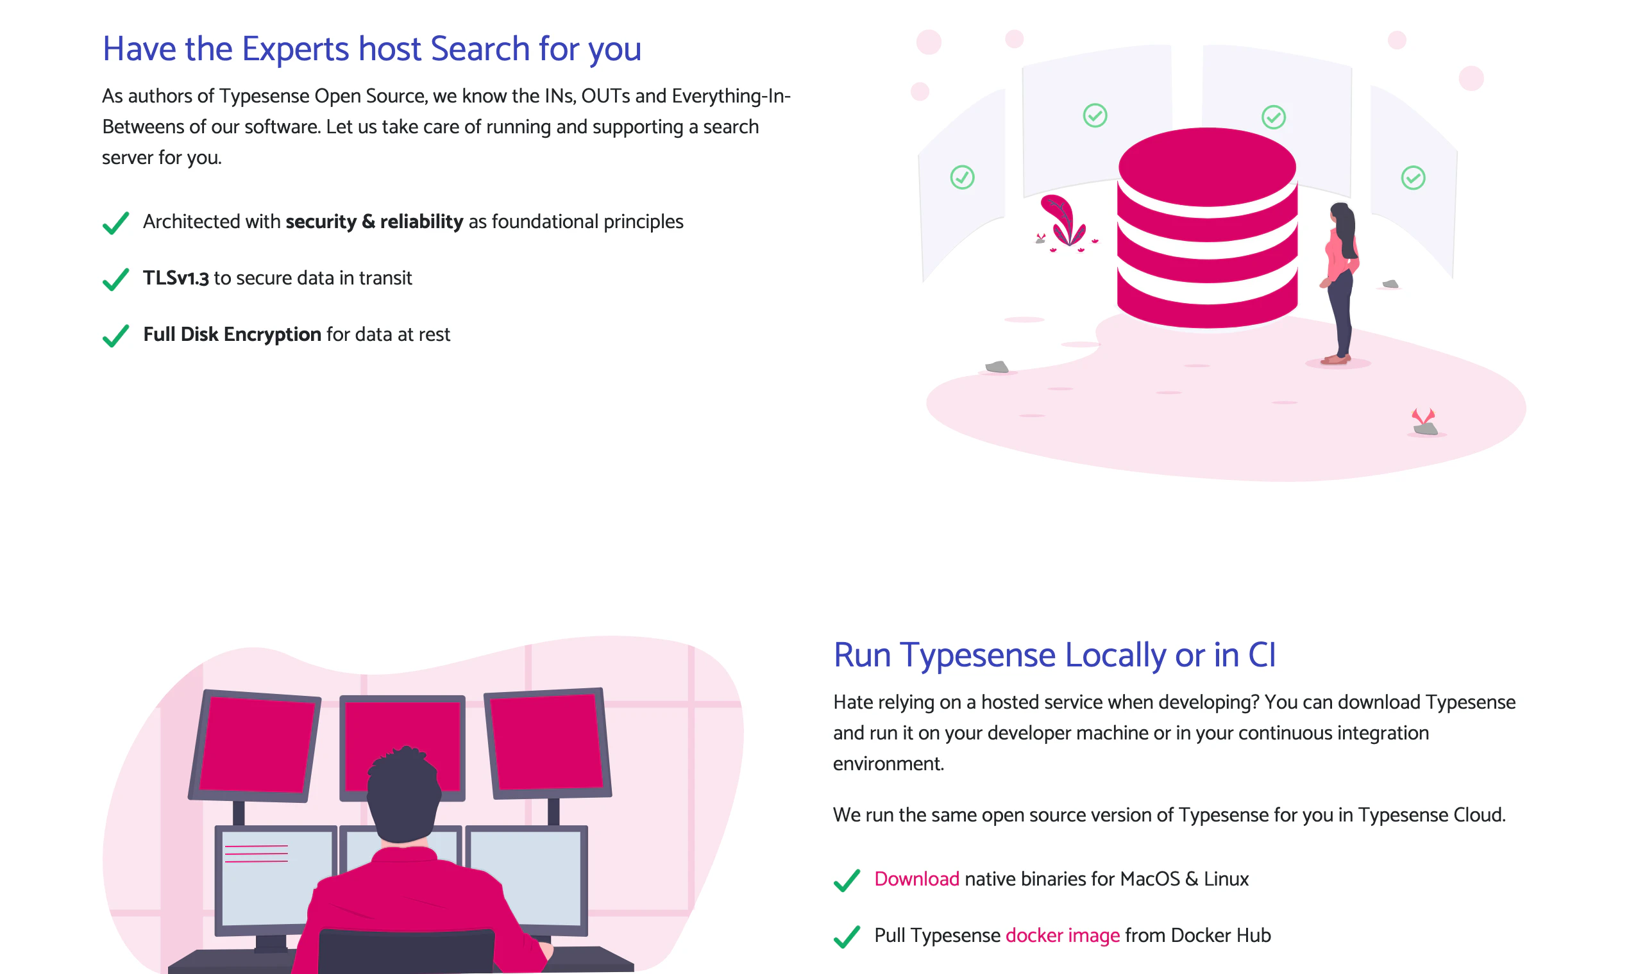This screenshot has height=974, width=1629.
Task: Click the checkmark beside Full Disk Encryption
Action: point(115,335)
